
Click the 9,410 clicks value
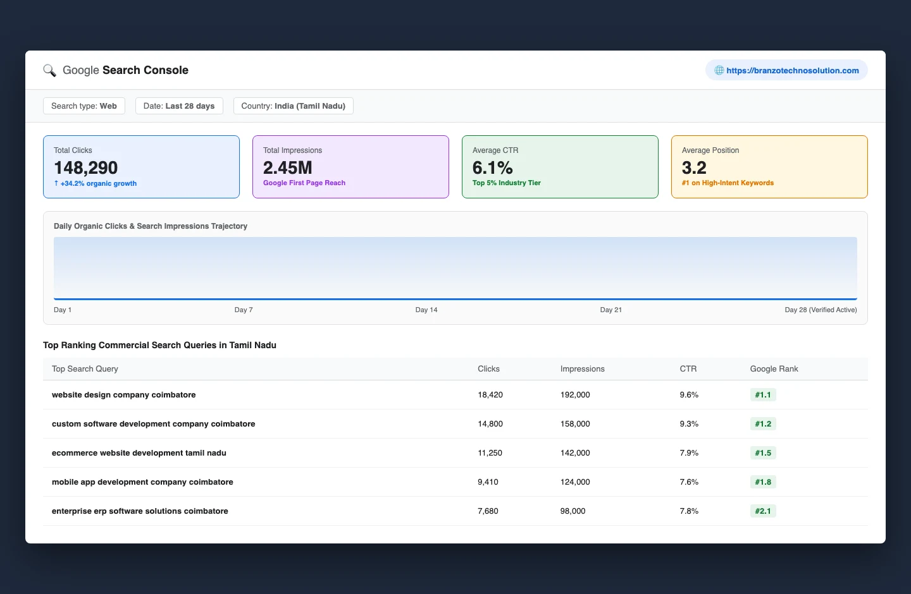[488, 482]
